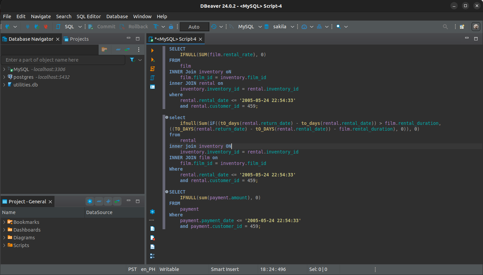Open the SQL Editor menu
Viewport: 483px width, 275px height.
pyautogui.click(x=89, y=16)
